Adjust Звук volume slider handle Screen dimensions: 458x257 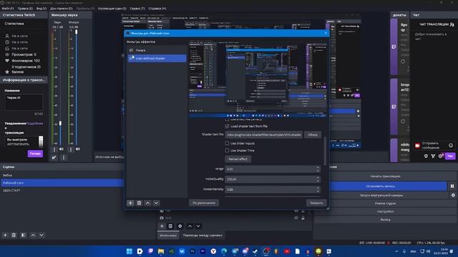tap(60, 124)
